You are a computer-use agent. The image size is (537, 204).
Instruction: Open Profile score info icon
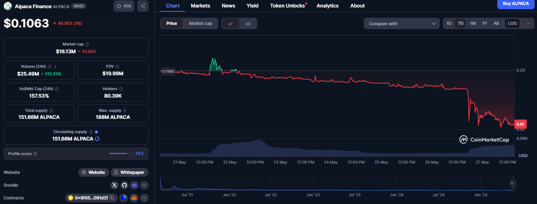point(35,154)
